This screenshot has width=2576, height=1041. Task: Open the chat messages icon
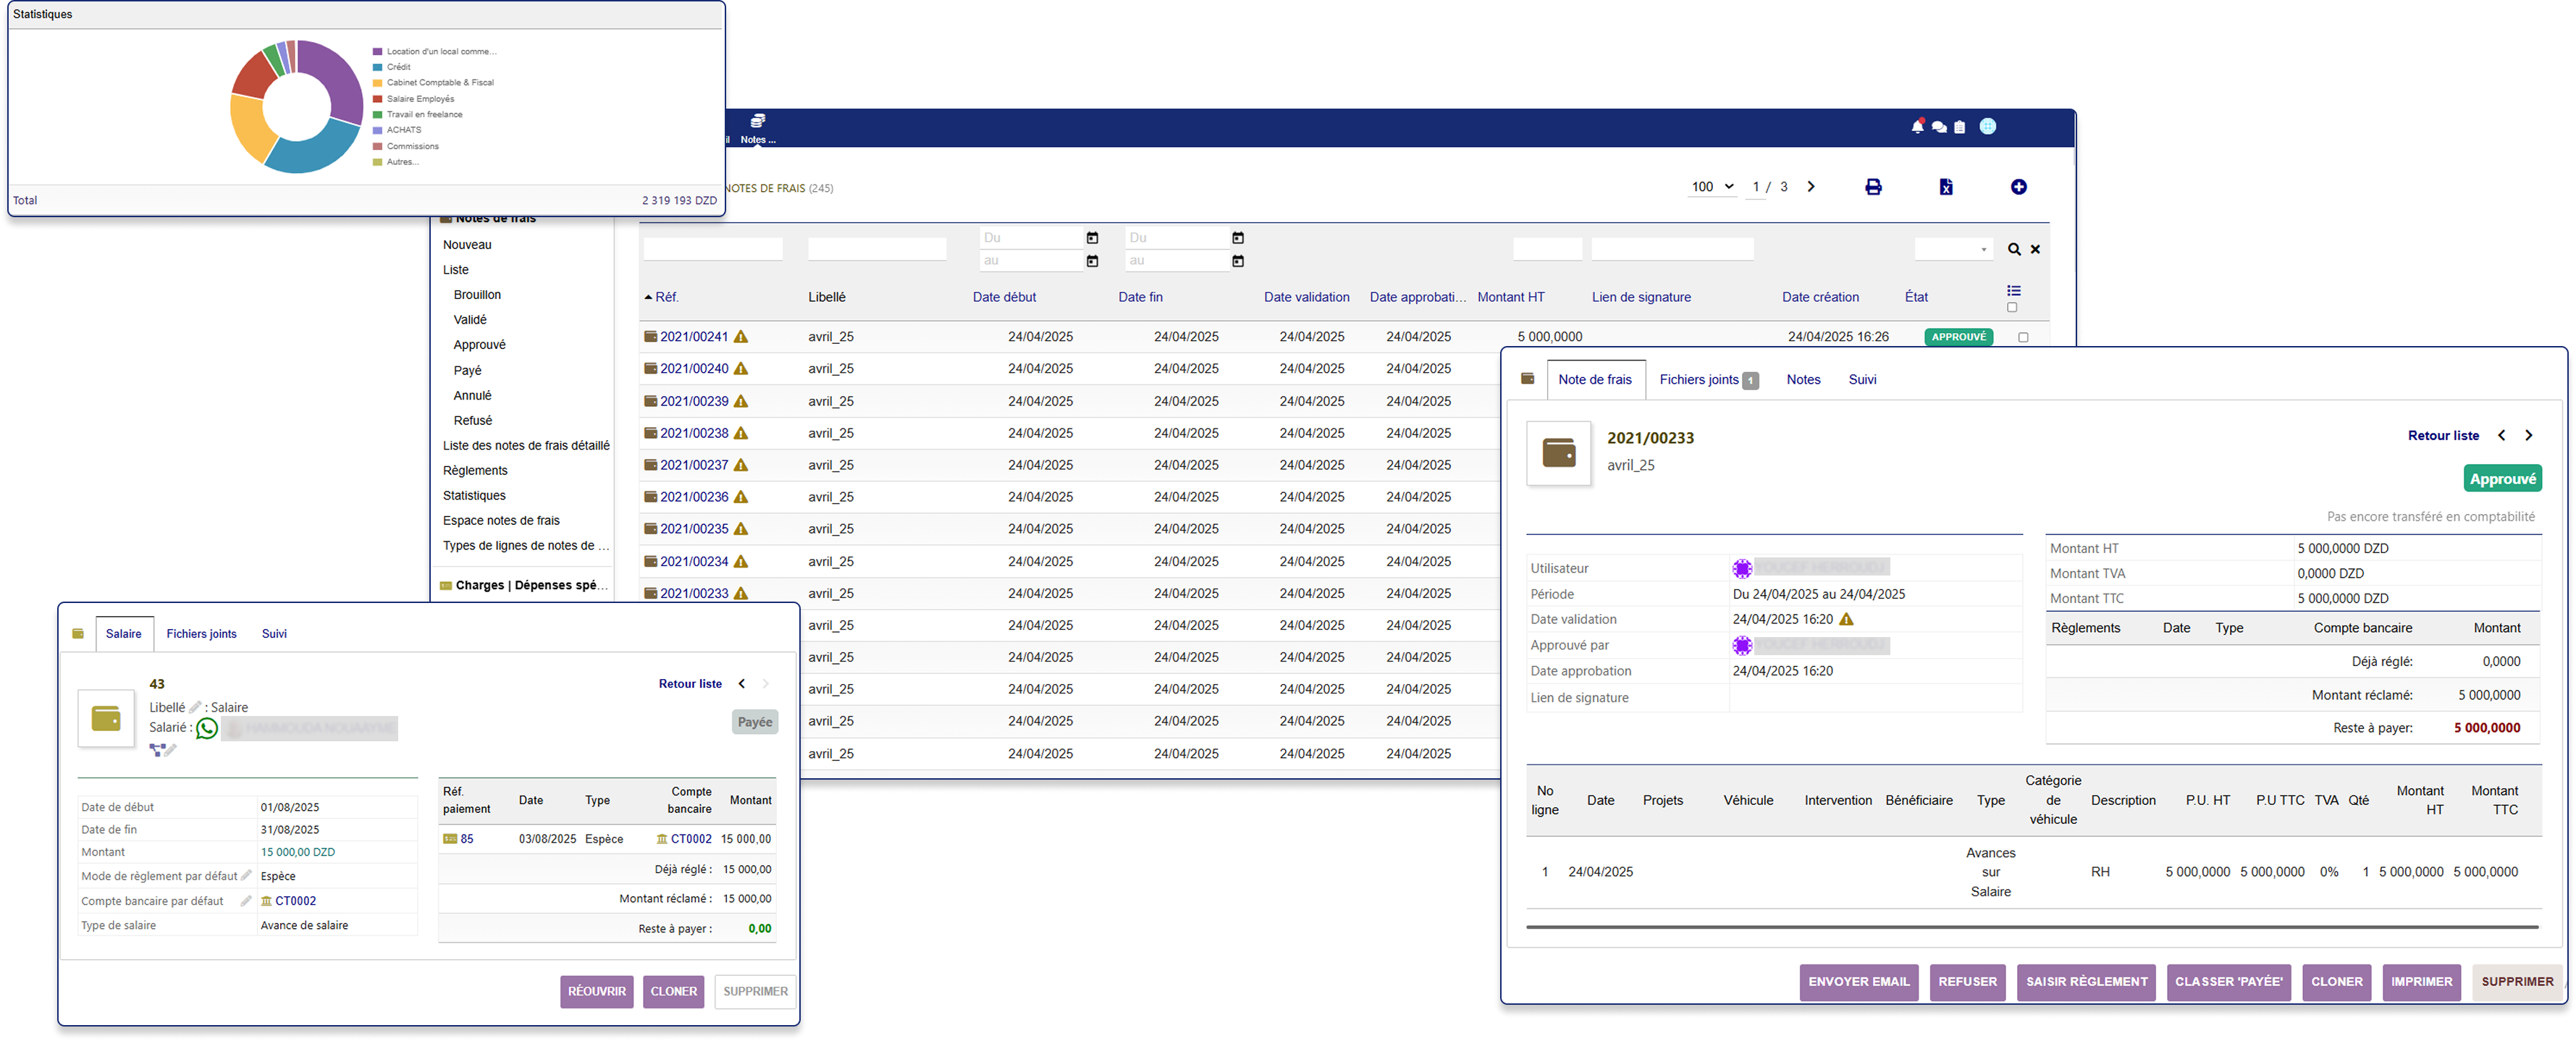pos(1939,127)
